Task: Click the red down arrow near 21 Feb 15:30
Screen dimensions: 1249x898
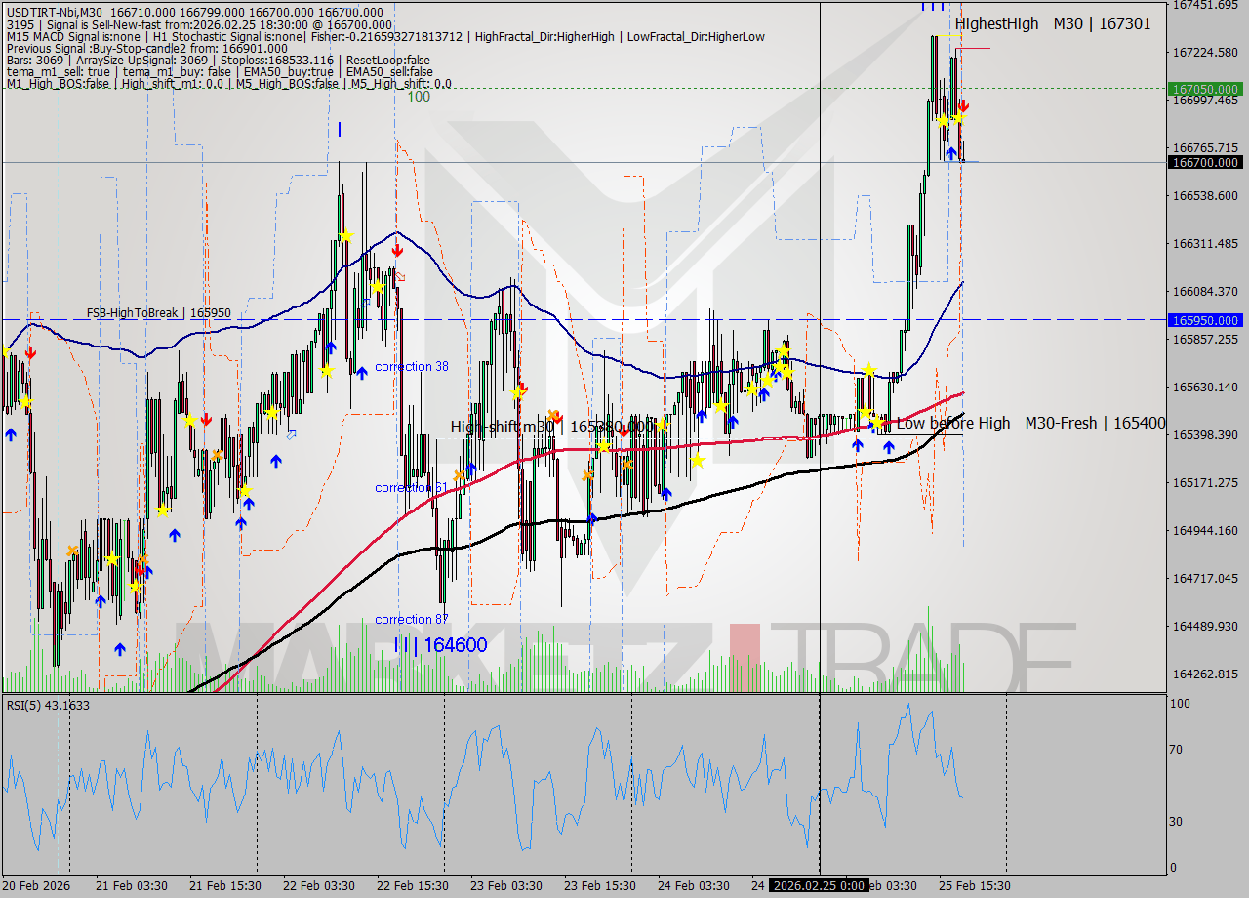Action: point(207,420)
